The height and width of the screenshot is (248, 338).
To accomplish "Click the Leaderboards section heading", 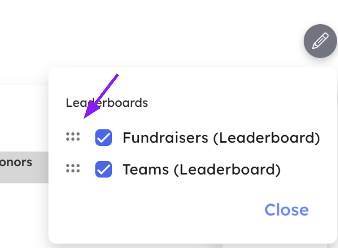I will pos(107,103).
